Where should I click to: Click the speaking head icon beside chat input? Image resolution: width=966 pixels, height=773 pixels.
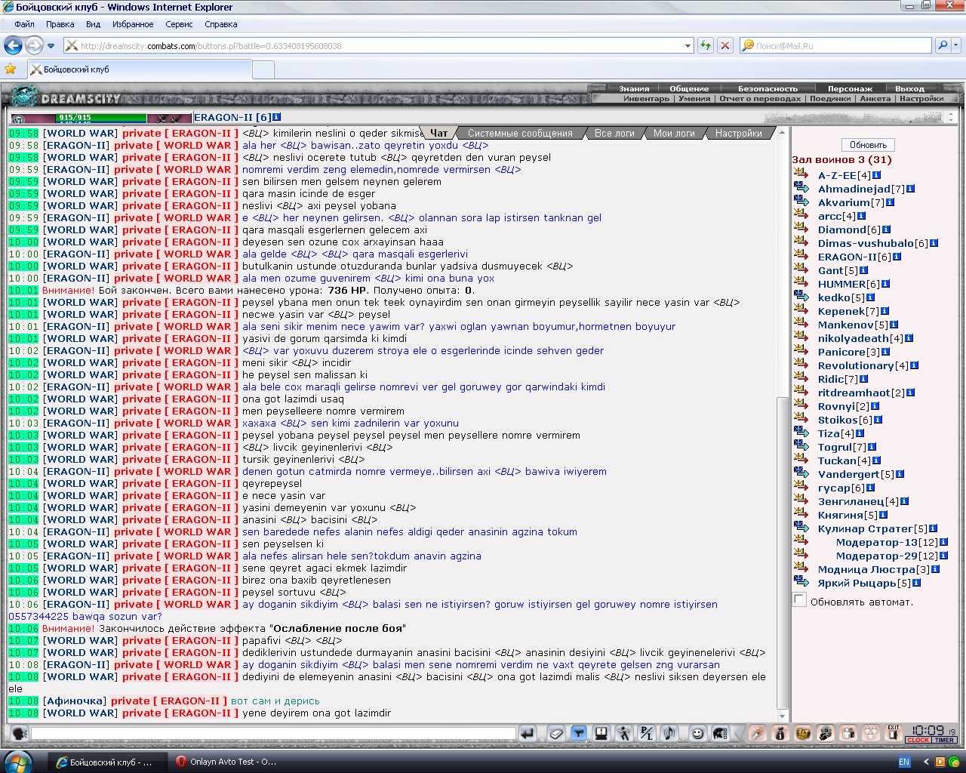[20, 733]
